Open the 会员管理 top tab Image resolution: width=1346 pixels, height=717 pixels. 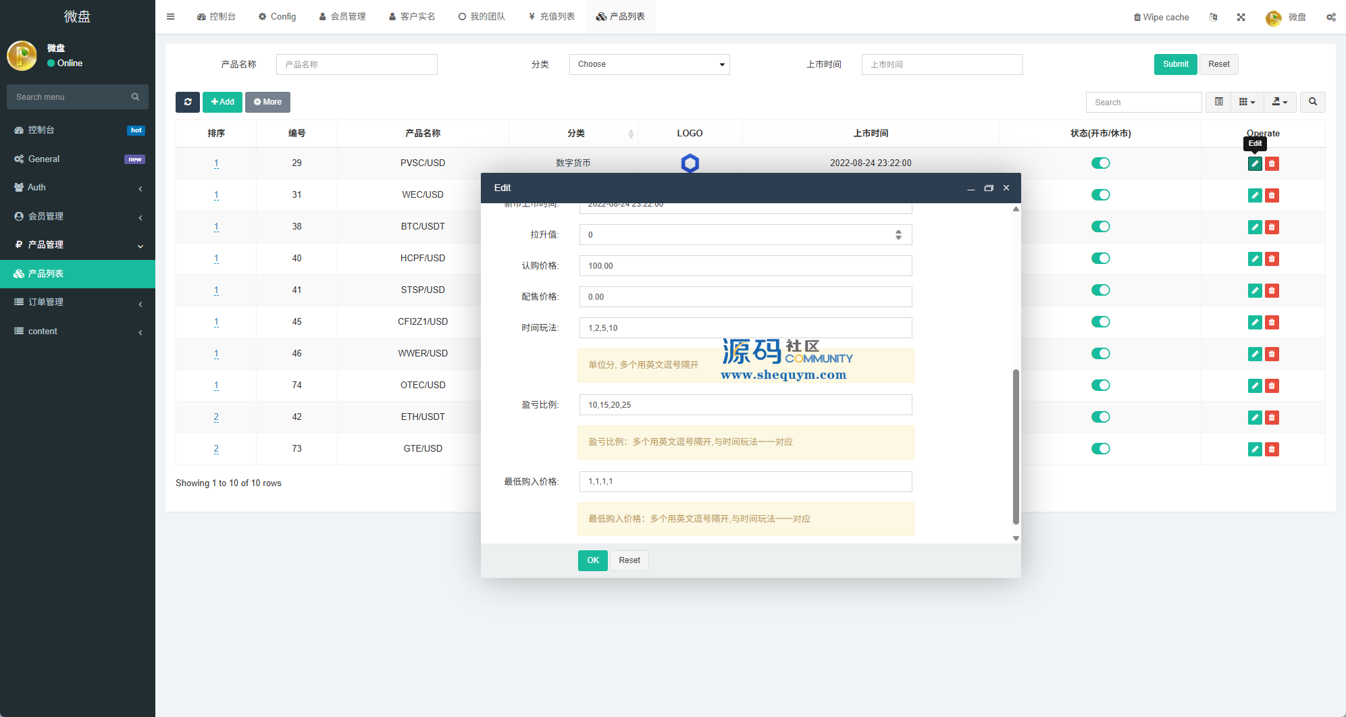342,17
